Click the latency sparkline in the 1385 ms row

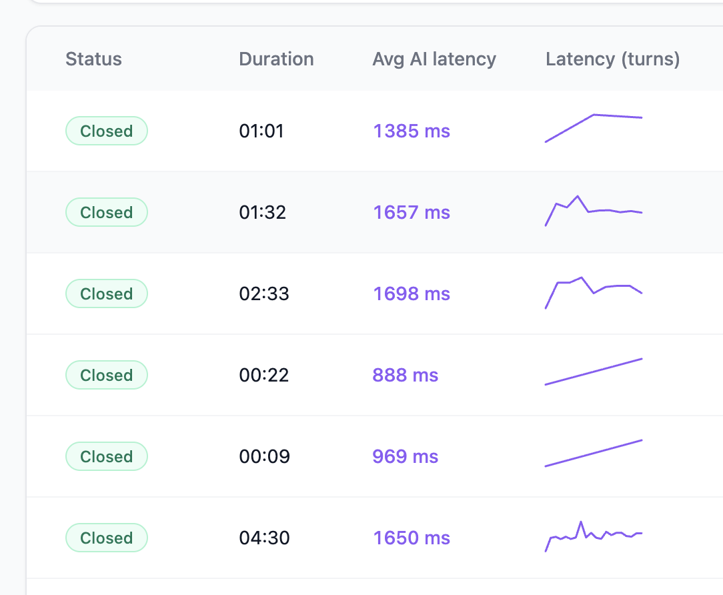(x=594, y=128)
